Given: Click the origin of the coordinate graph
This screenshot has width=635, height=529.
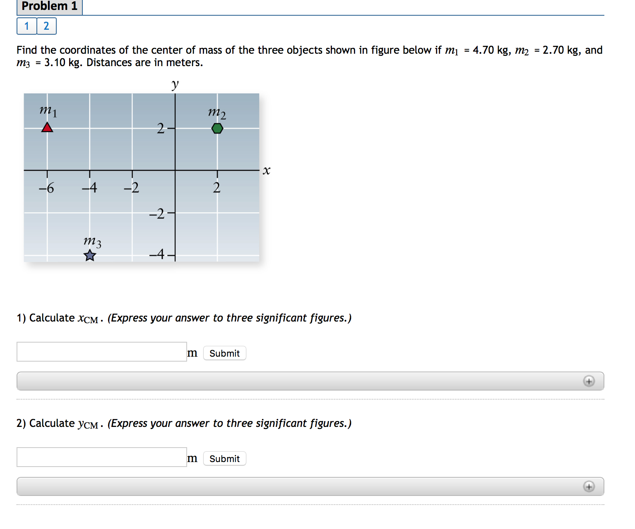Looking at the screenshot, I should tap(175, 170).
